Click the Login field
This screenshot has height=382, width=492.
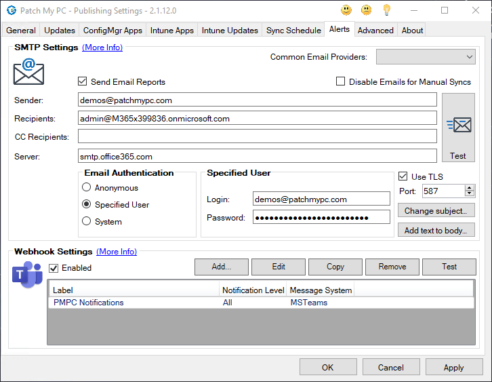(321, 199)
